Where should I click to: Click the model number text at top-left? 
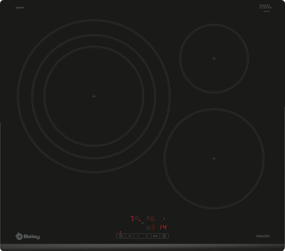20,7
